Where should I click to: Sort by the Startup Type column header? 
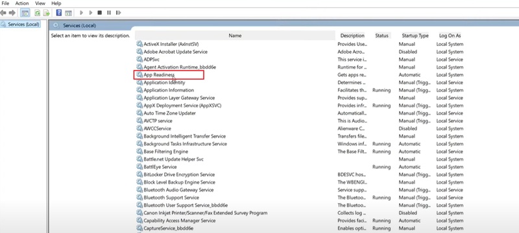pyautogui.click(x=415, y=36)
